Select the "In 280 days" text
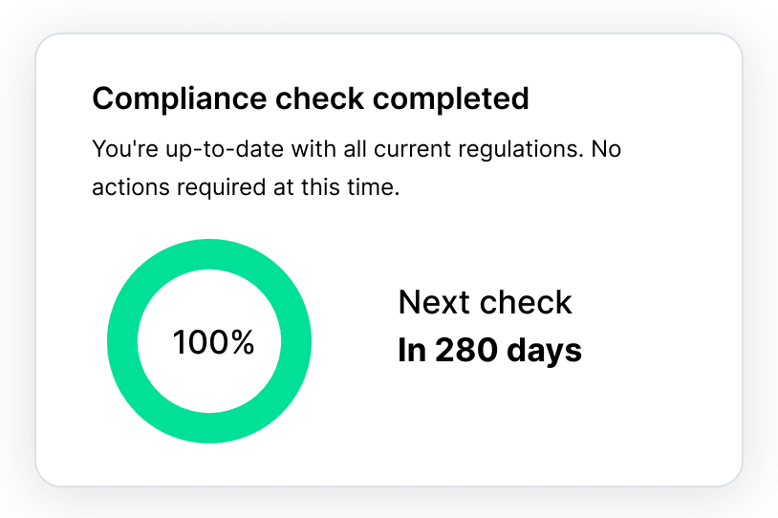The width and height of the screenshot is (778, 518). [x=489, y=351]
